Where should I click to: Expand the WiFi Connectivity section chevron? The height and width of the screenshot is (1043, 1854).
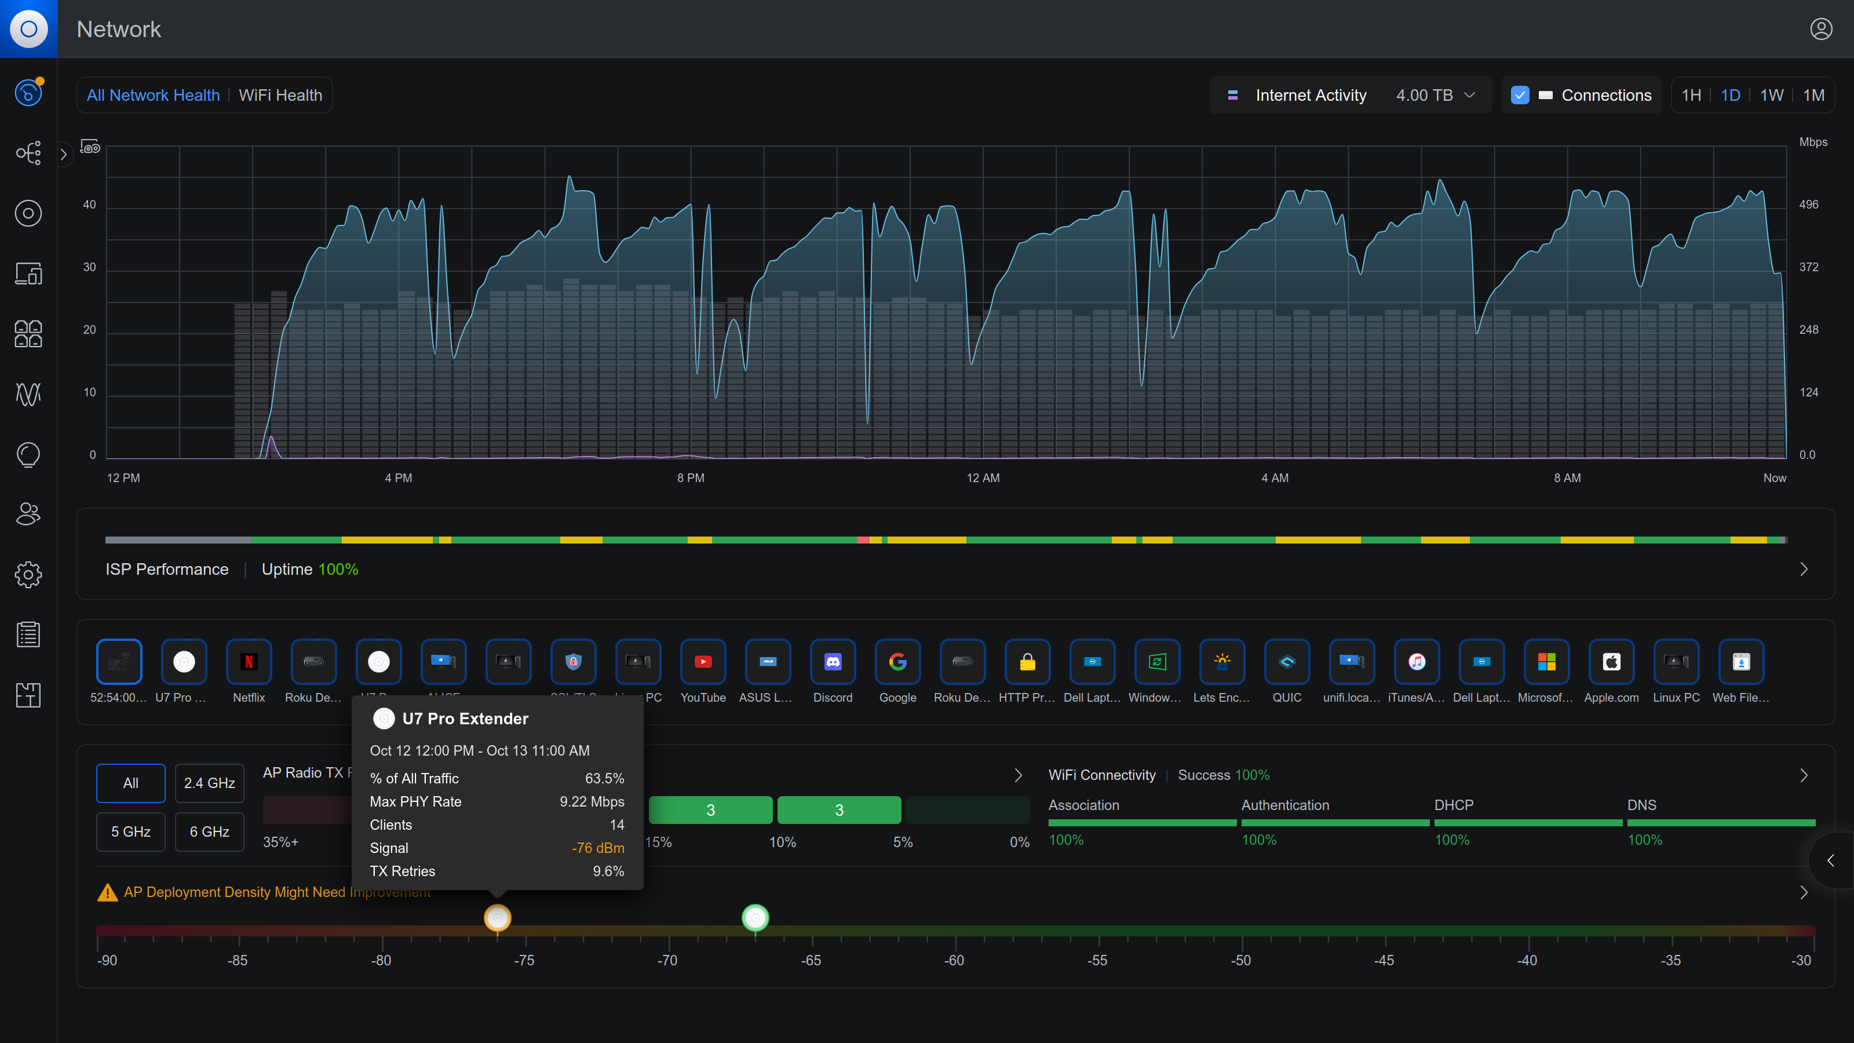click(1804, 775)
